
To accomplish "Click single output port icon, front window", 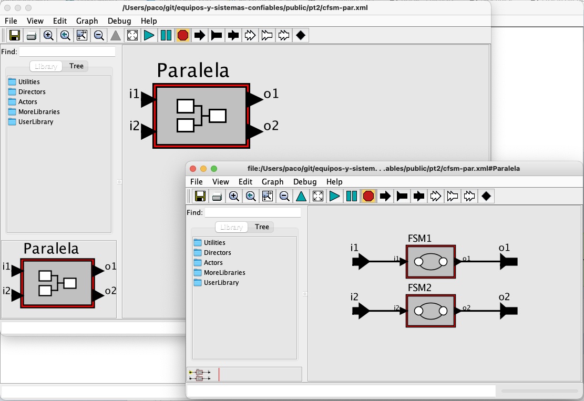I will [402, 196].
